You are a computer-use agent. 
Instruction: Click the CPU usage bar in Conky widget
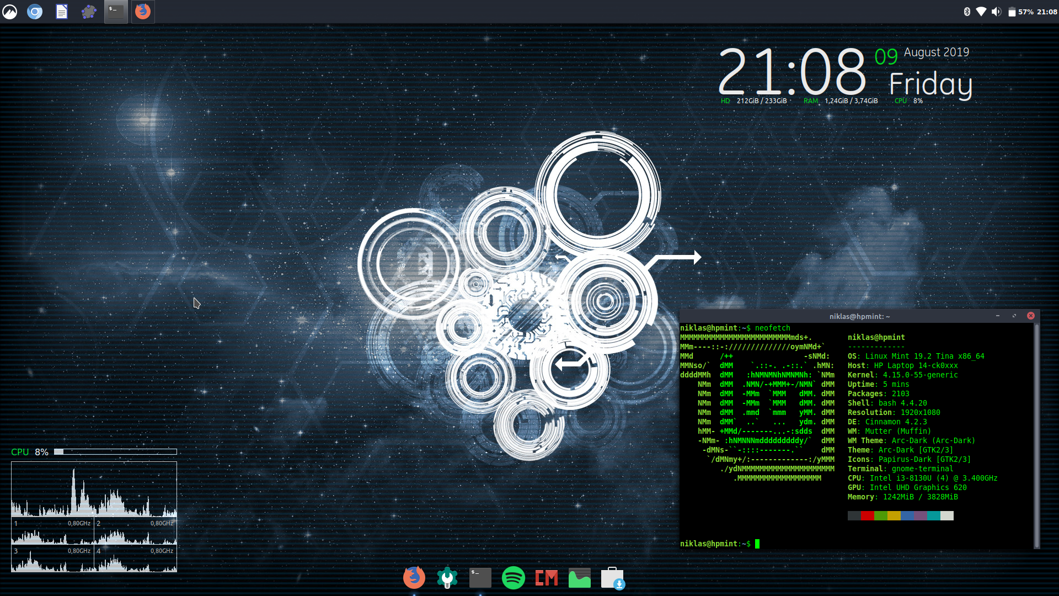click(116, 451)
